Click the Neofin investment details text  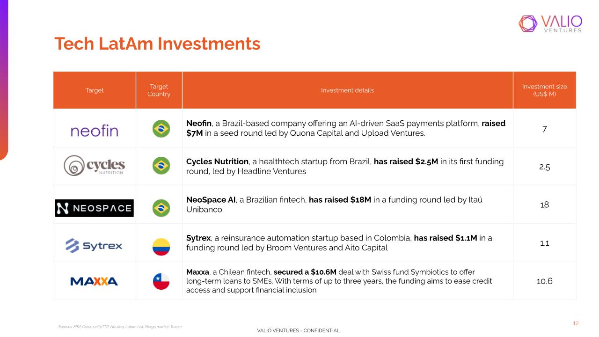point(346,128)
